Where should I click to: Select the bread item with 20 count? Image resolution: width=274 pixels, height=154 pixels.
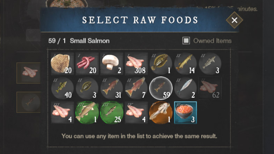tap(62, 64)
